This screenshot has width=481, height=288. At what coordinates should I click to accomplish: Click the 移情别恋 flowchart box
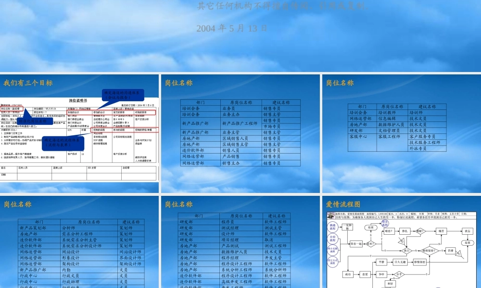point(419,262)
